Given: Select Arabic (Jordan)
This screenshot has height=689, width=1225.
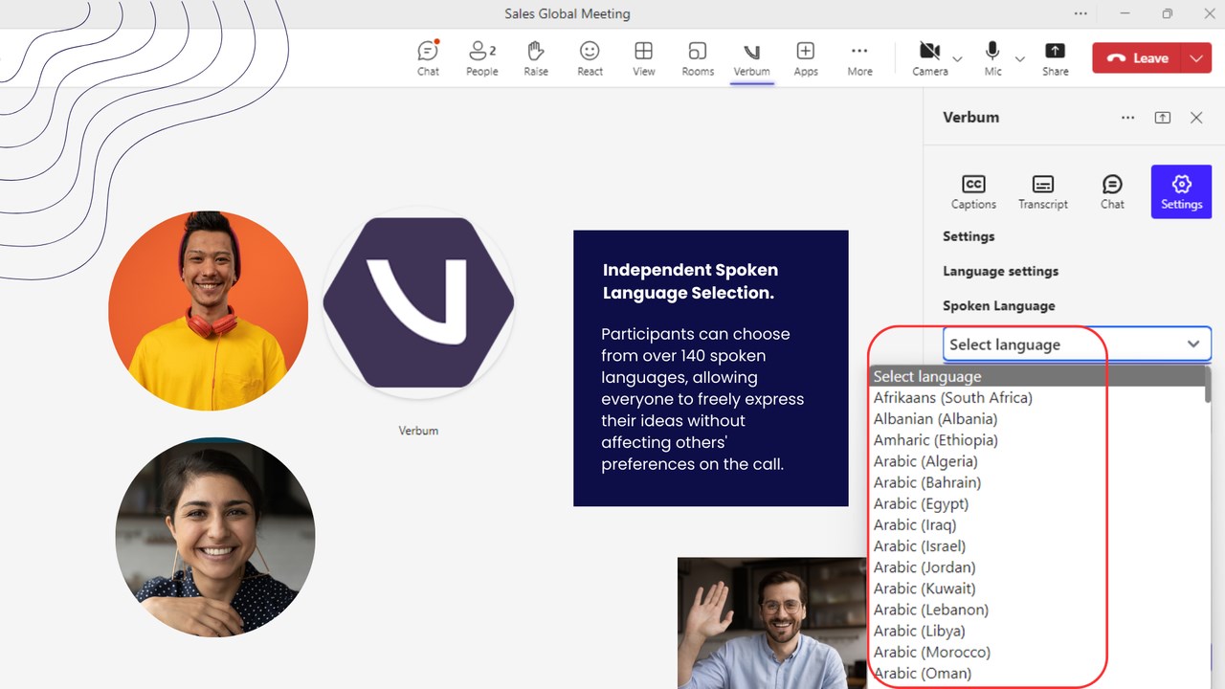Looking at the screenshot, I should click(x=1038, y=567).
